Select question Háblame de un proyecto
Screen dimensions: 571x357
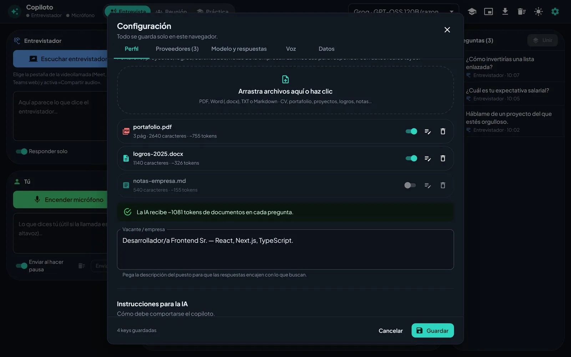coord(514,121)
